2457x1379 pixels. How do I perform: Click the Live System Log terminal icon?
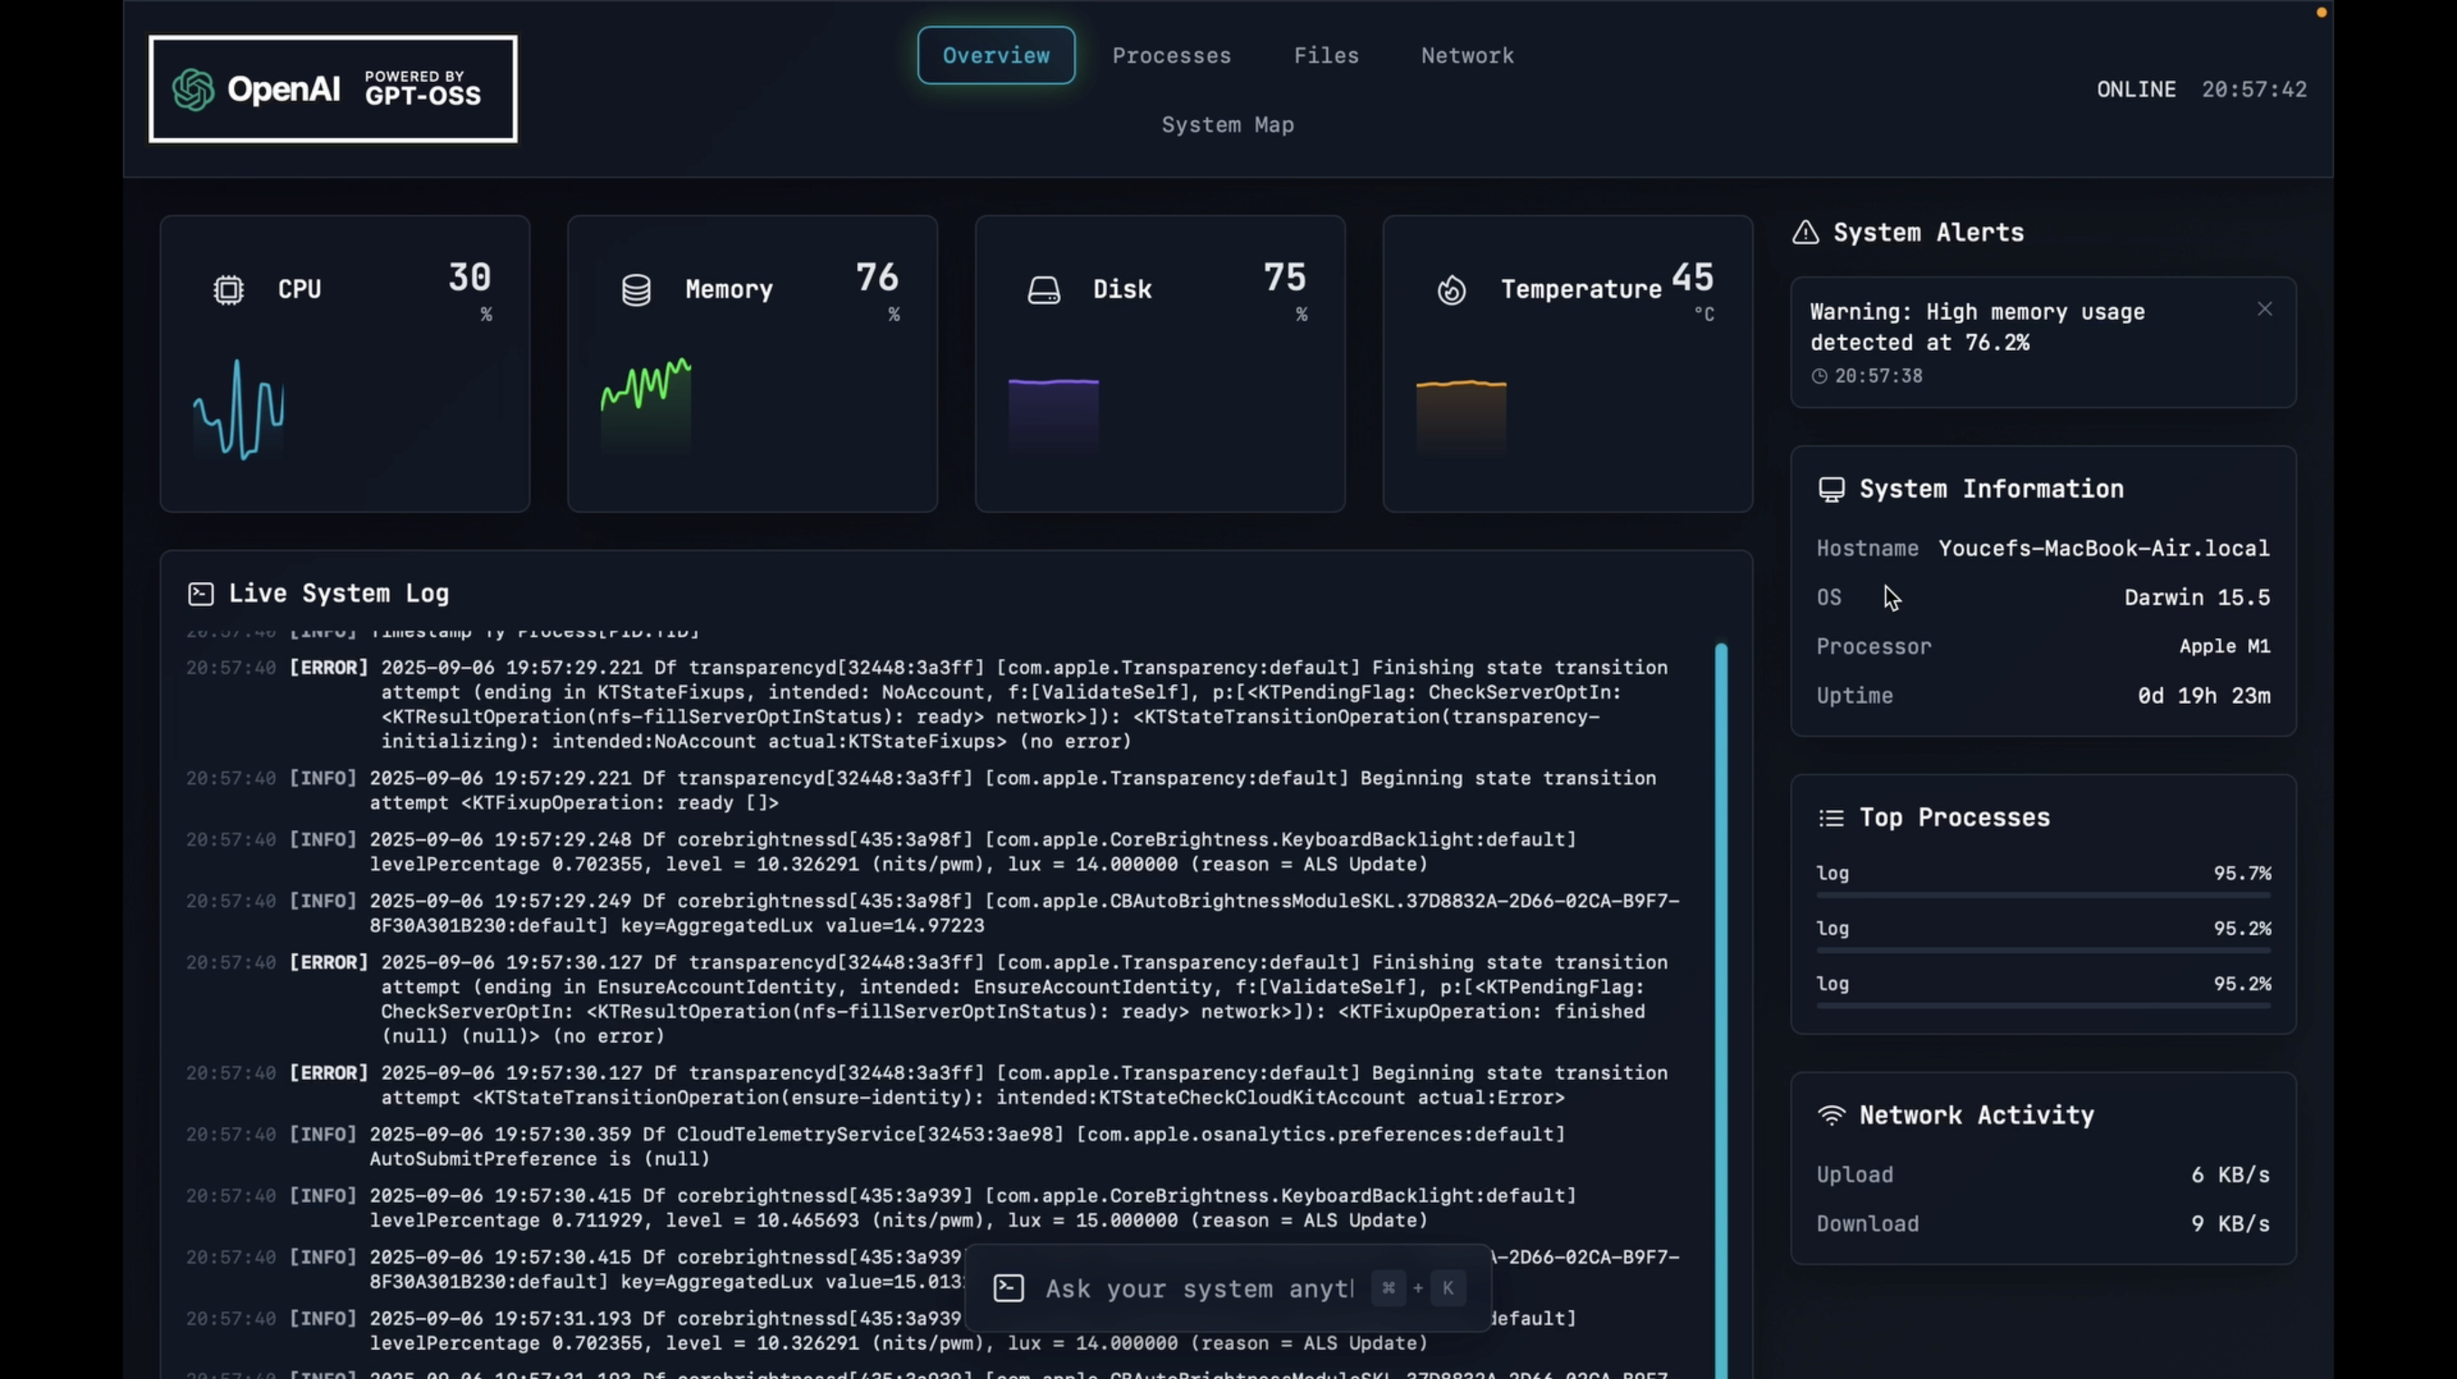point(202,594)
